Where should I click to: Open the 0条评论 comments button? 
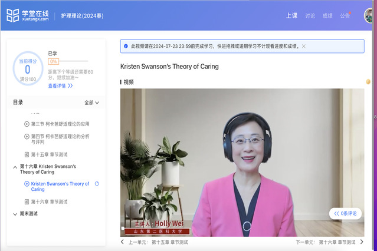345,213
